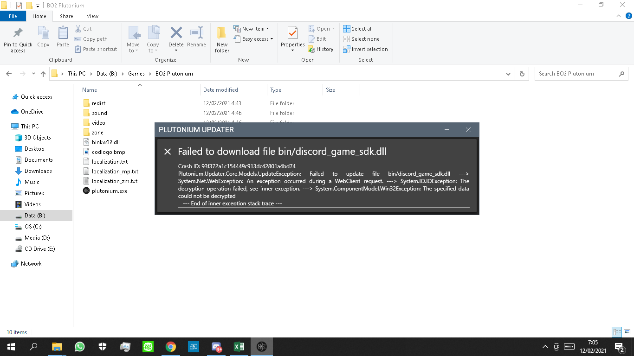Open Downloads in navigation pane
Image resolution: width=634 pixels, height=356 pixels.
point(38,171)
